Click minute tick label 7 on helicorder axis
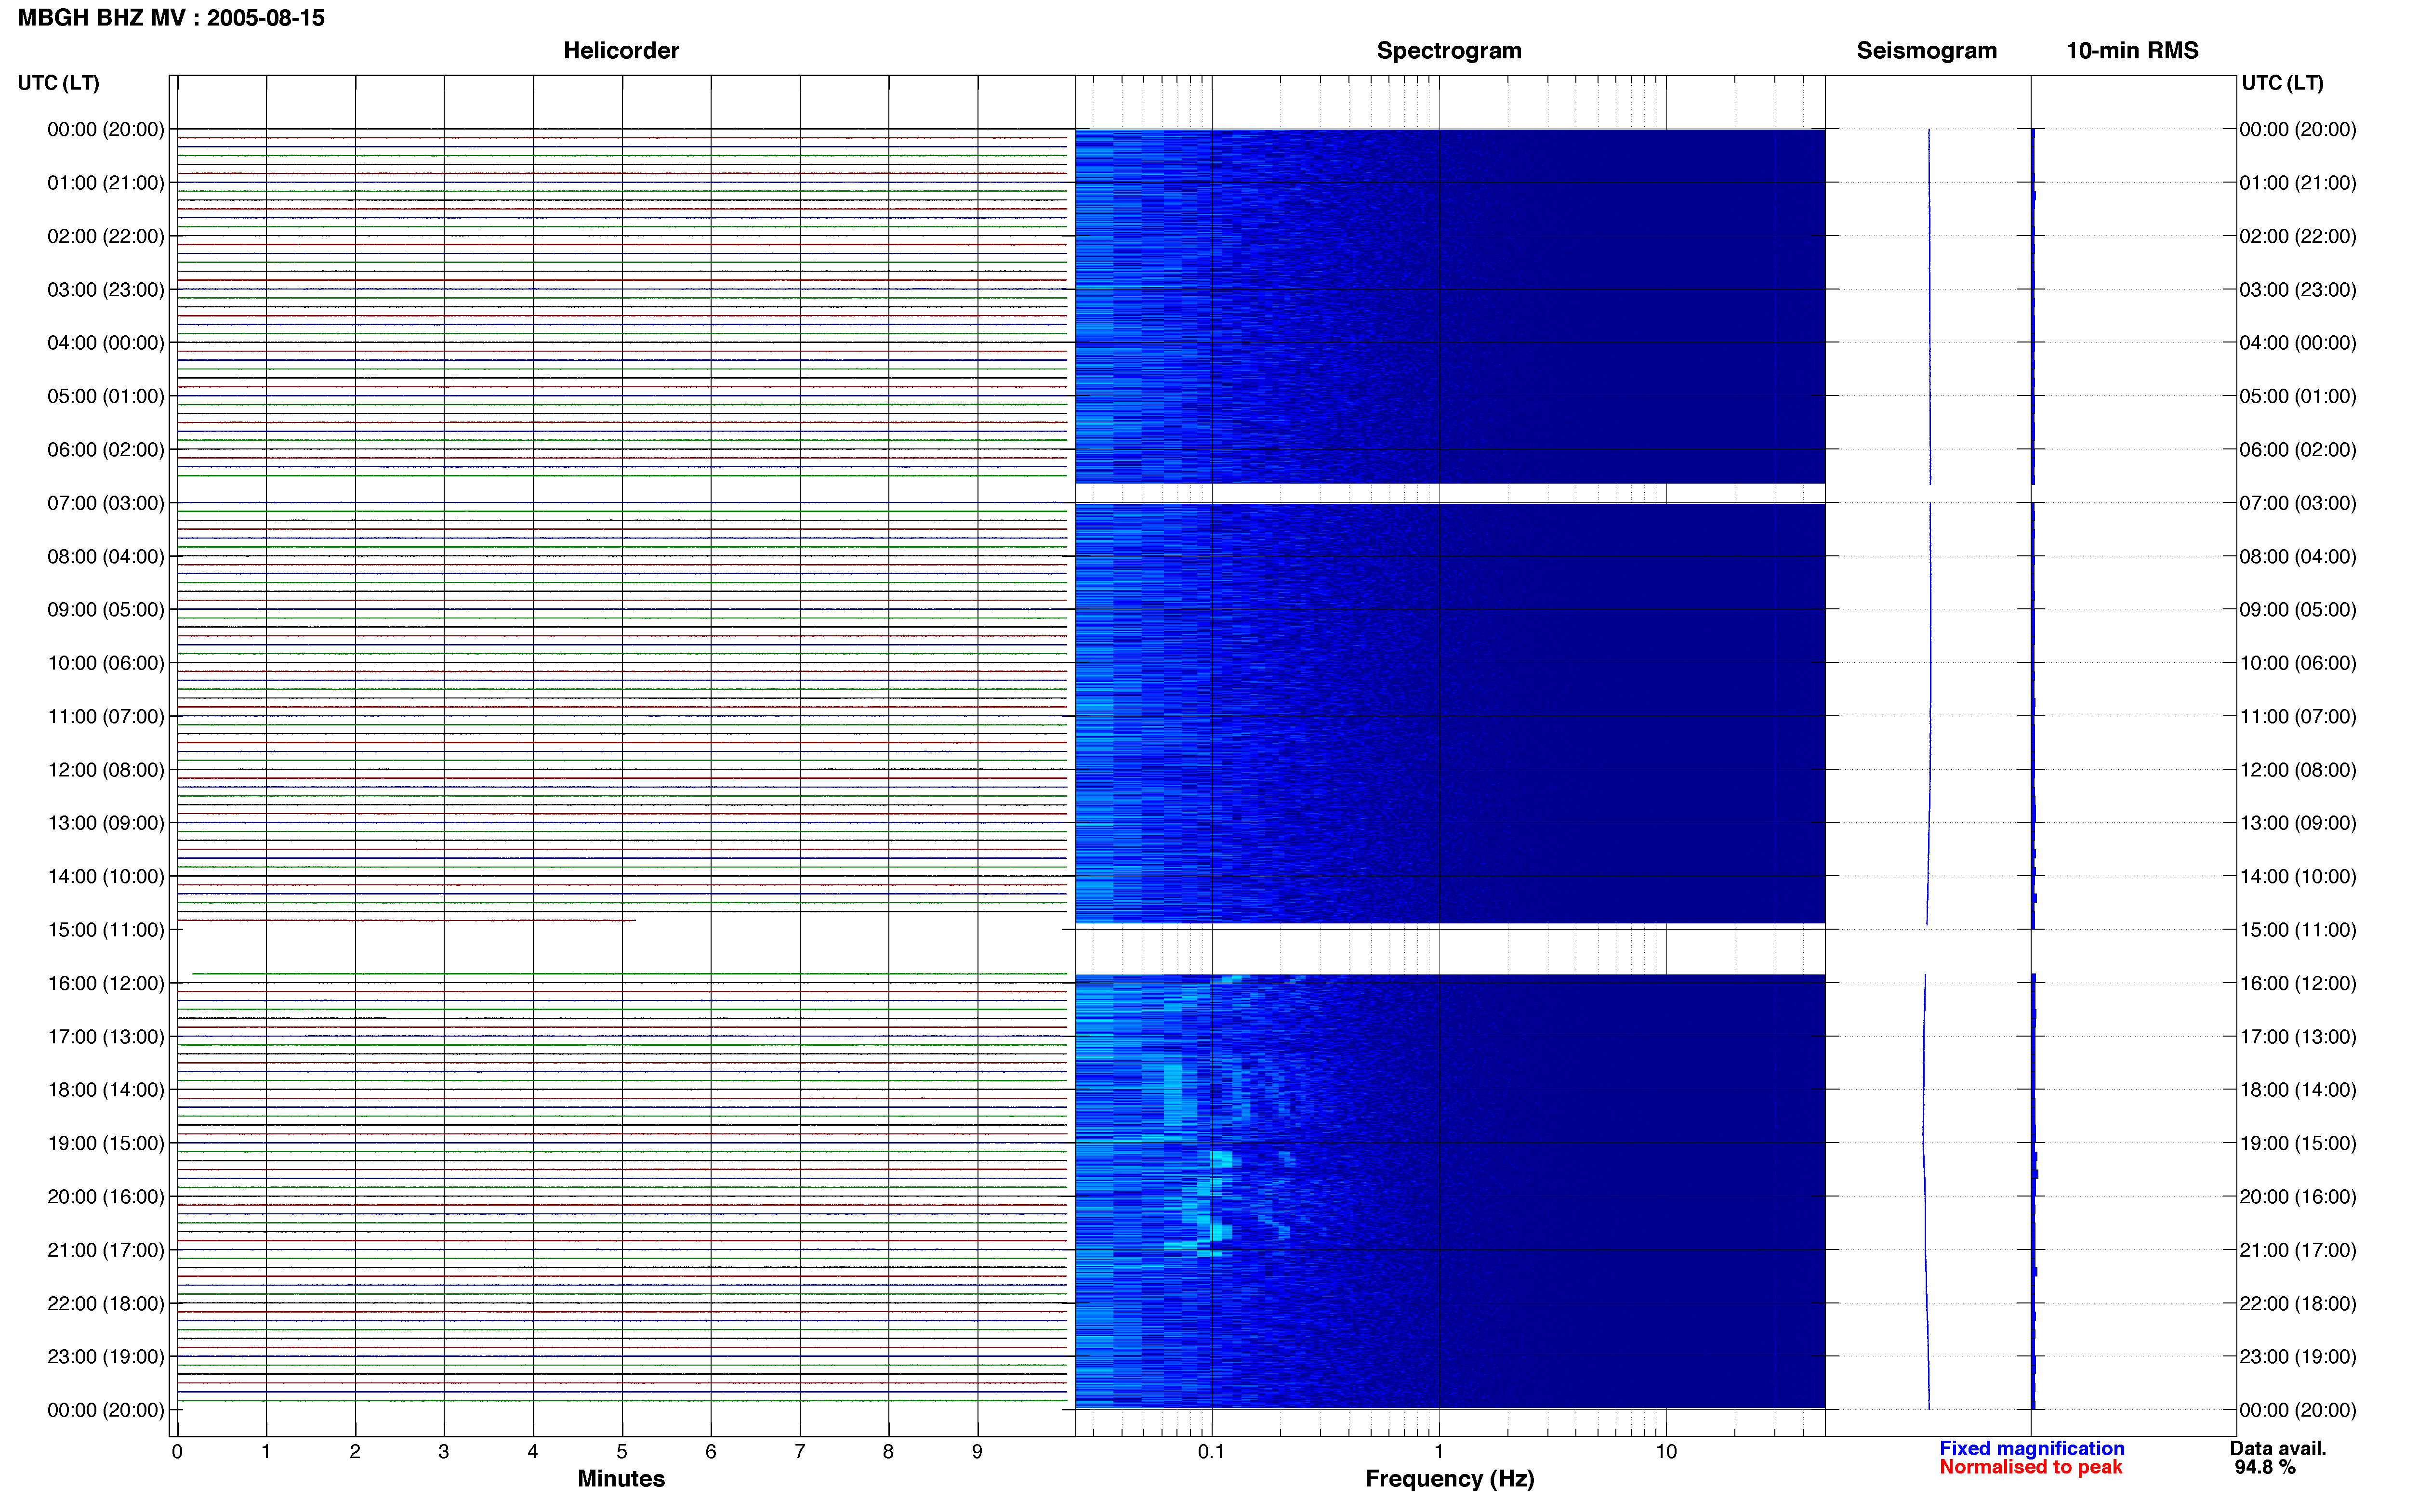The image size is (2418, 1512). click(x=800, y=1451)
